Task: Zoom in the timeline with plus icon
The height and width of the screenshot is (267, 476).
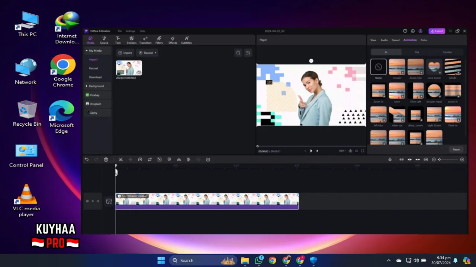Action: (x=462, y=159)
